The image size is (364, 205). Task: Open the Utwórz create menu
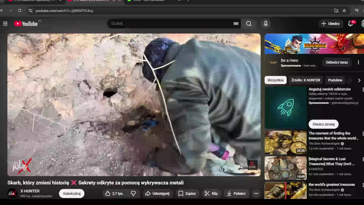[330, 24]
